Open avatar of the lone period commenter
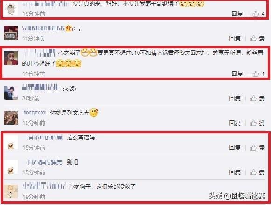The image size is (271, 205). click(11, 33)
